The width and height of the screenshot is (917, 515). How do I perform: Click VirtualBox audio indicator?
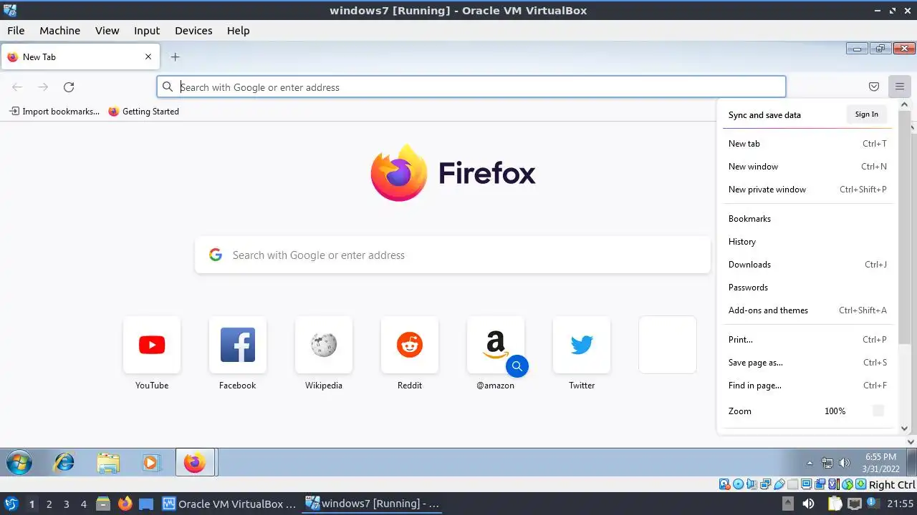[x=752, y=484]
